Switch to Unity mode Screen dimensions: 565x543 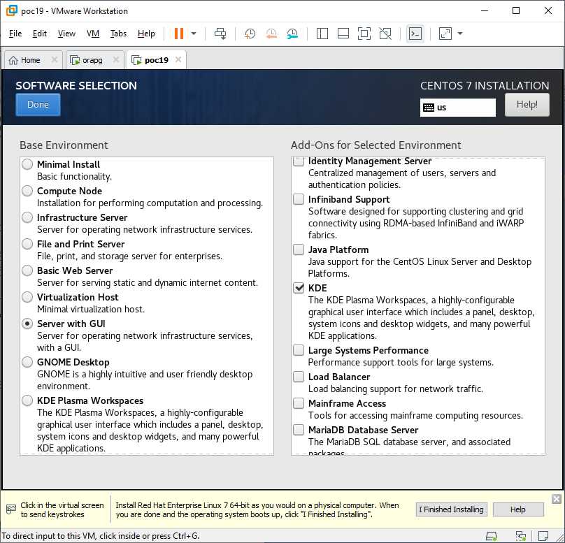tap(385, 34)
